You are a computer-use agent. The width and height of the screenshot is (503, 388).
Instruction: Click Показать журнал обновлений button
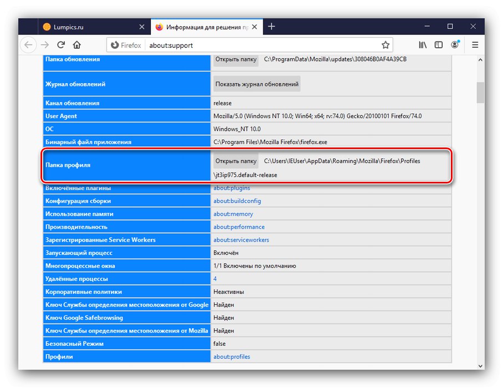coord(257,84)
